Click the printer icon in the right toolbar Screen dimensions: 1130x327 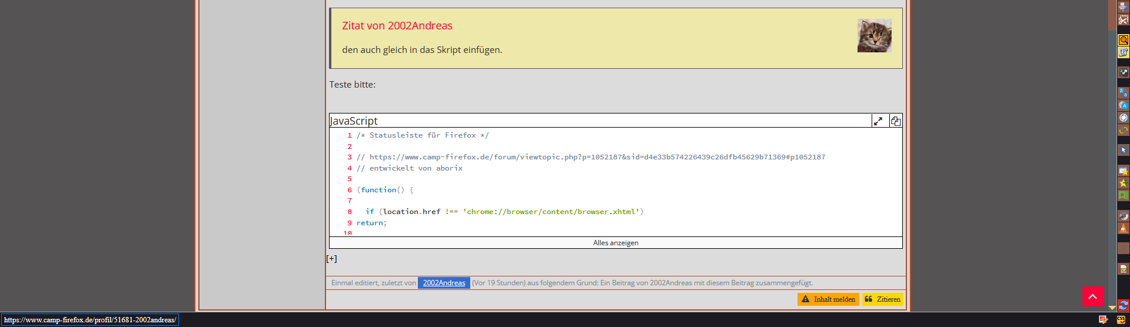tap(1123, 6)
